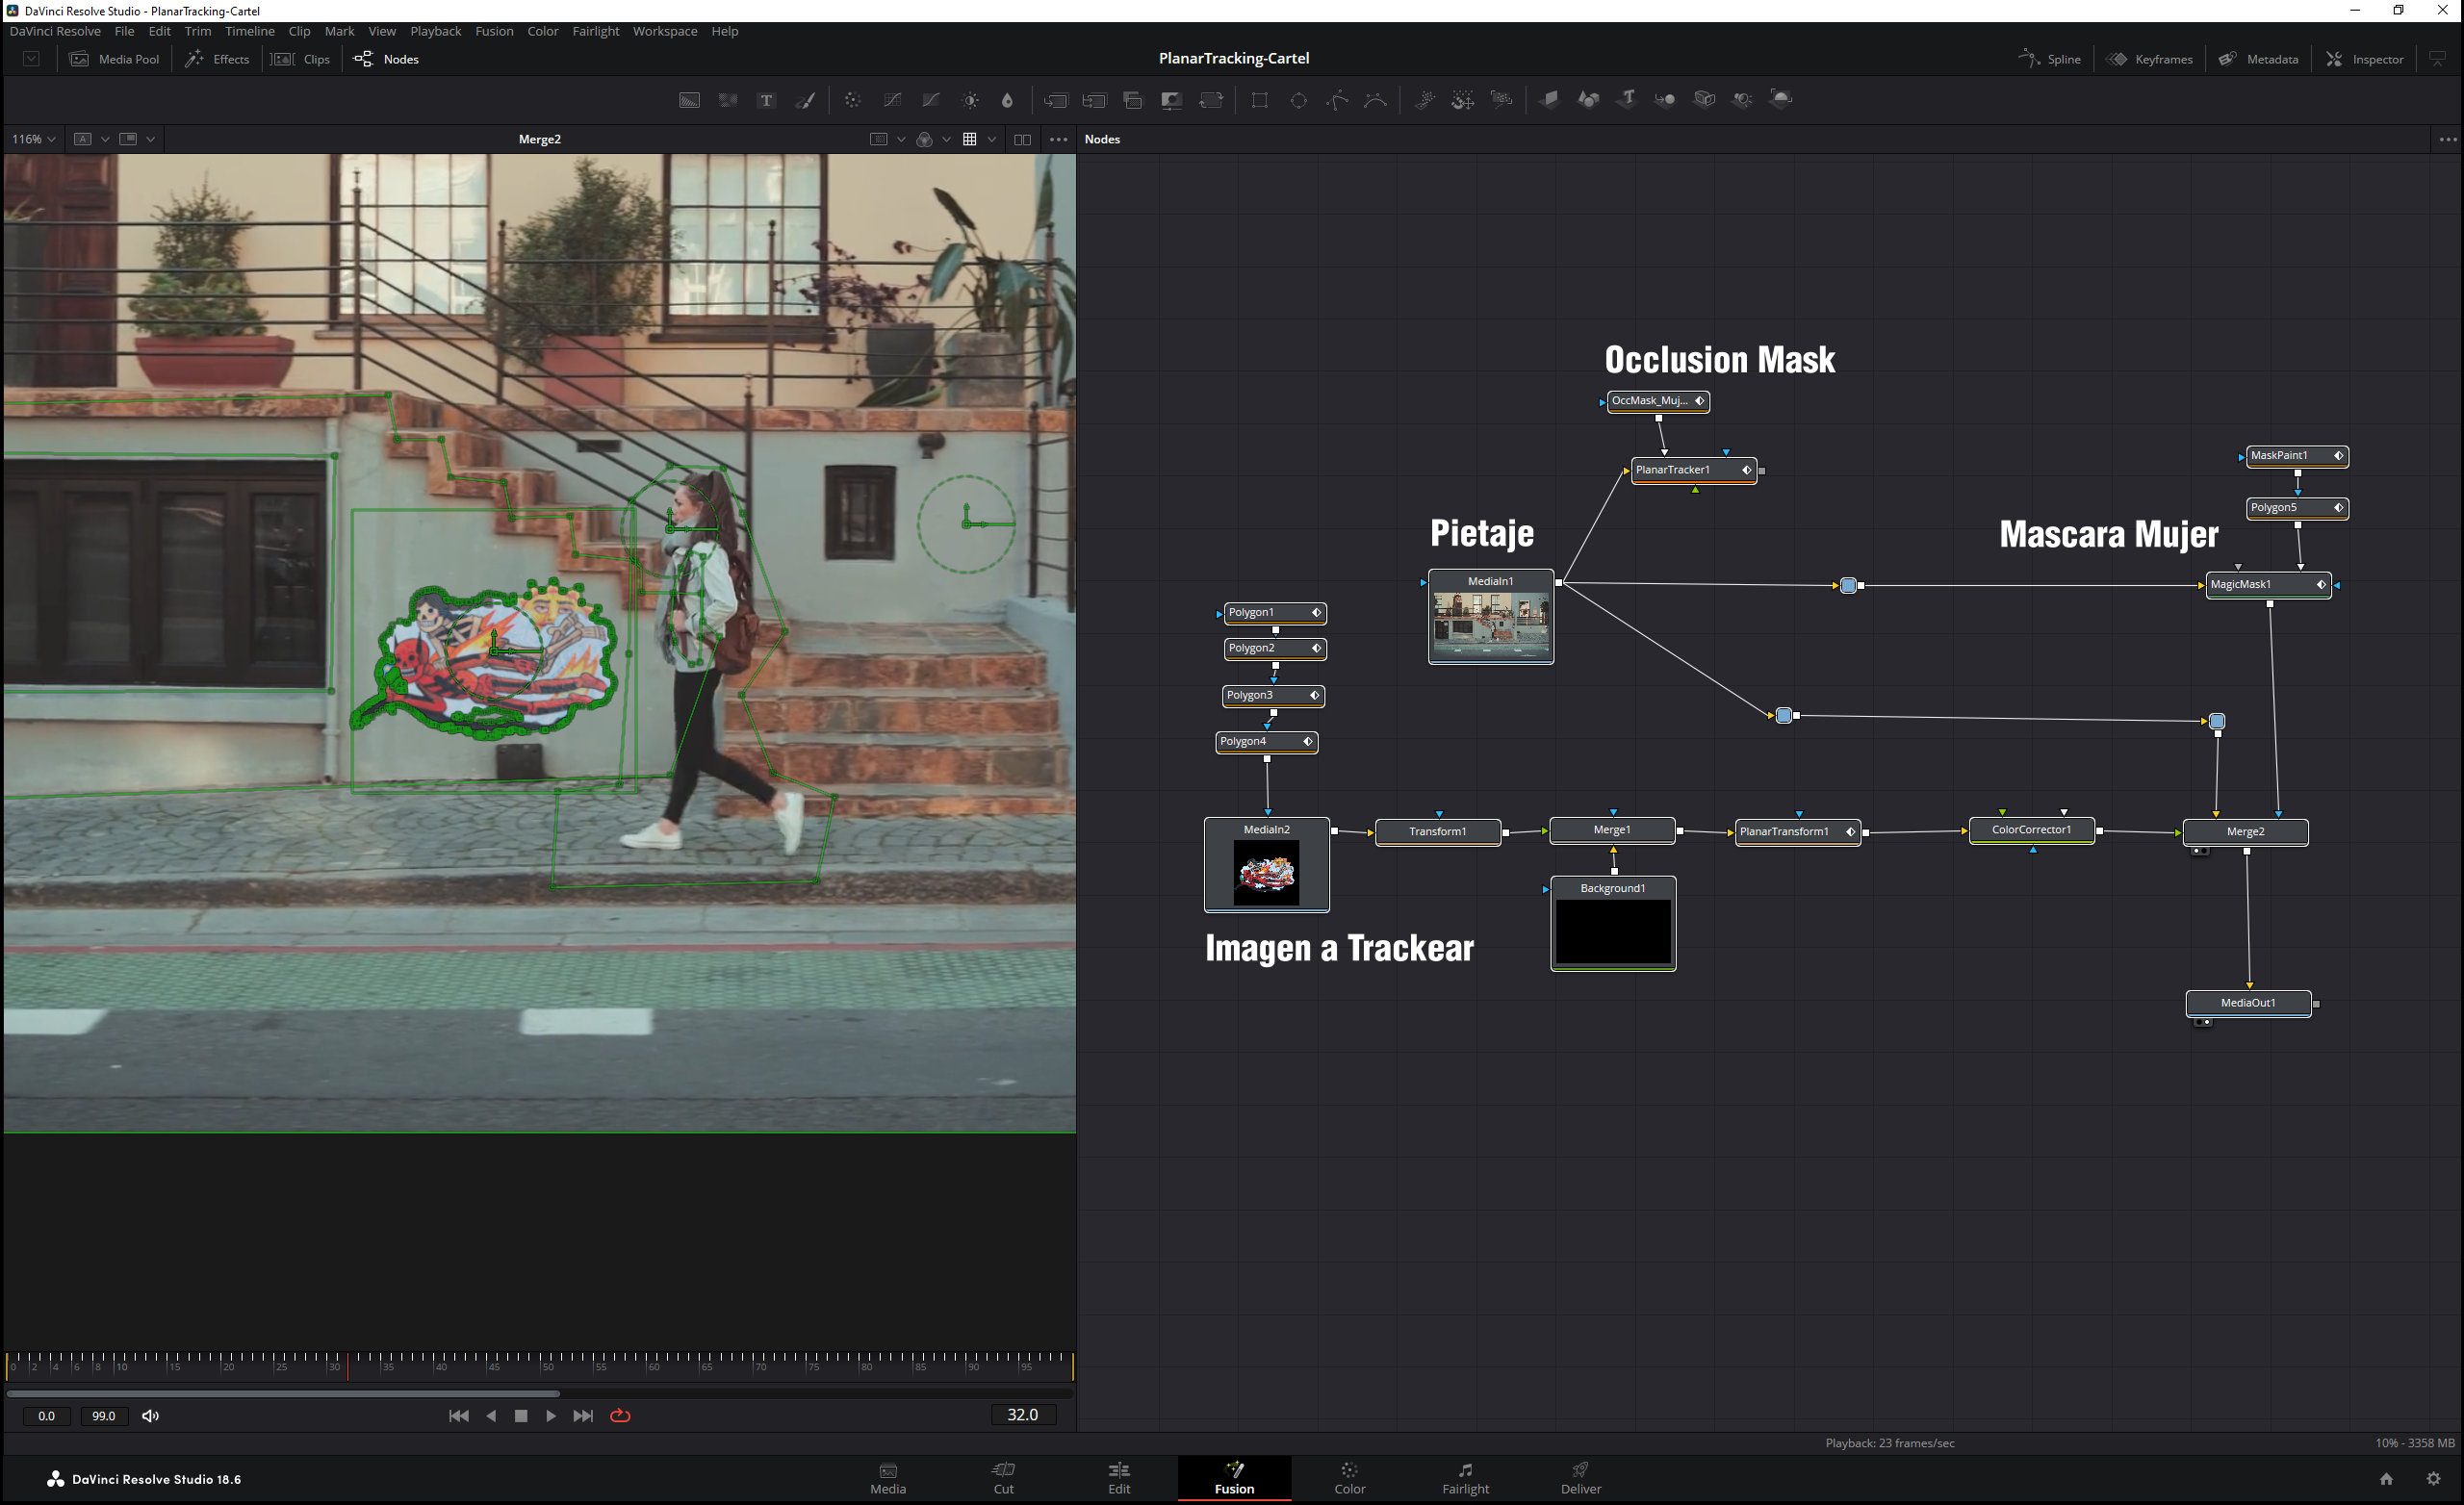The height and width of the screenshot is (1505, 2464).
Task: Add a Text3D node from the toolbar
Action: (1627, 99)
